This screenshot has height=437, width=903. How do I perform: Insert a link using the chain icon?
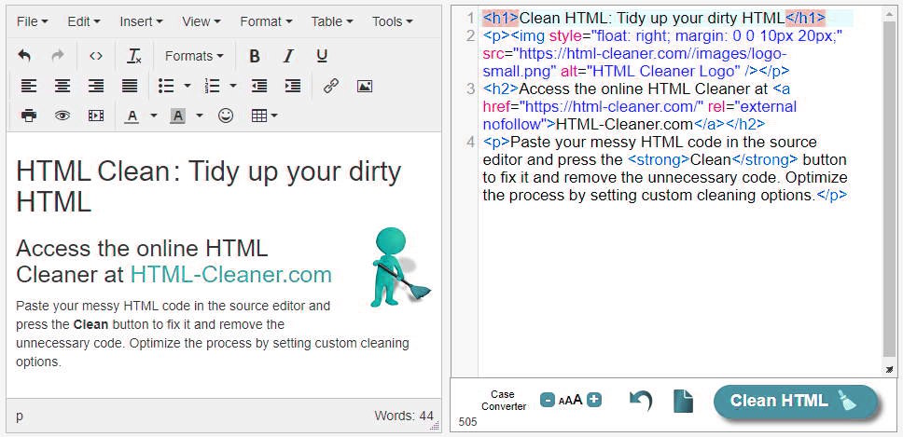[x=330, y=86]
